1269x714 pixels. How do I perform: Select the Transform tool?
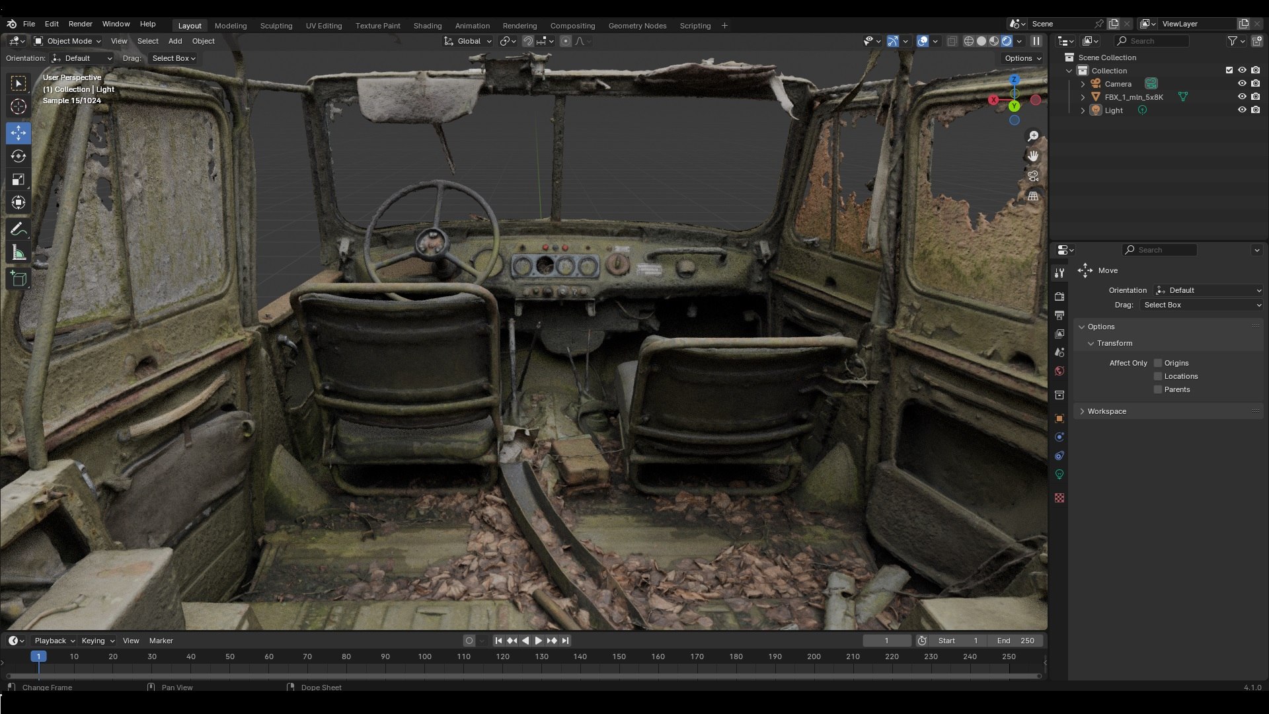19,202
